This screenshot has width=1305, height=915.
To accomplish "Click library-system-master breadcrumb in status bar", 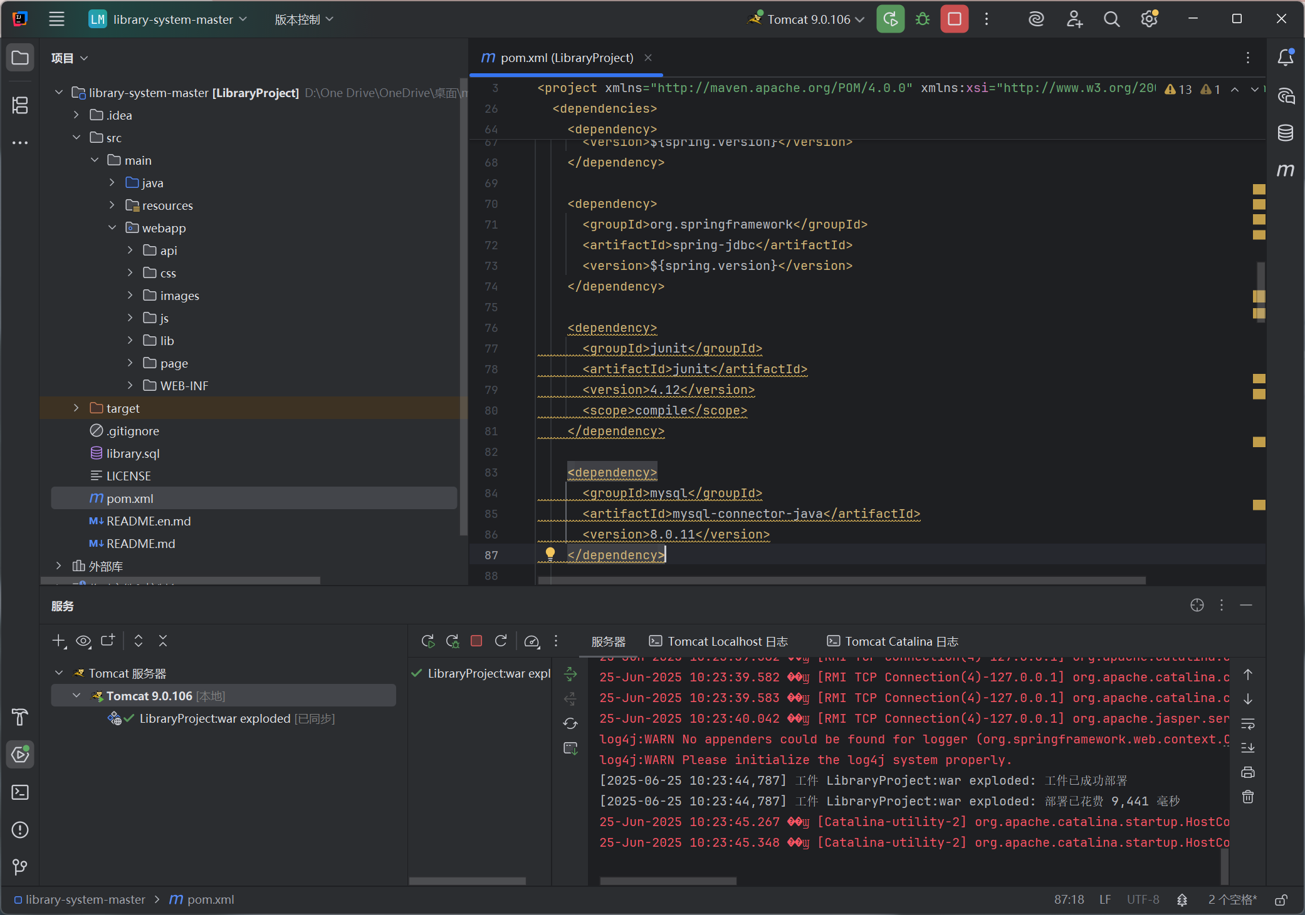I will pos(85,900).
